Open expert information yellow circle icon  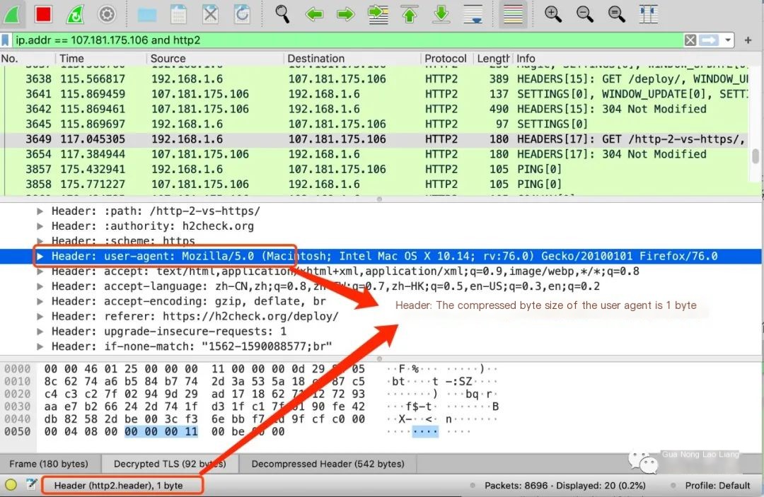(11, 485)
